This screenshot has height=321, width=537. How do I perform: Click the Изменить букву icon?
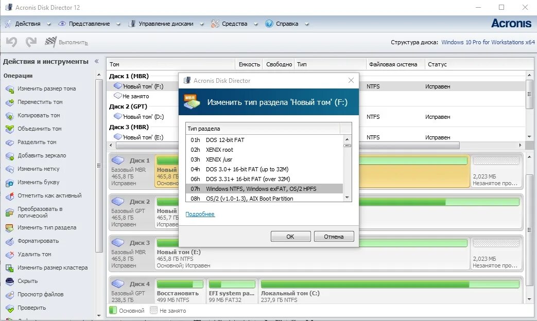point(10,183)
